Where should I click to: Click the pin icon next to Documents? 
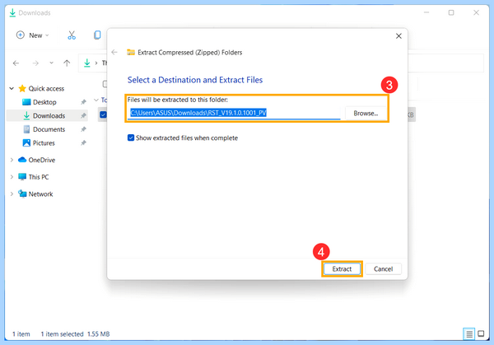(x=83, y=129)
